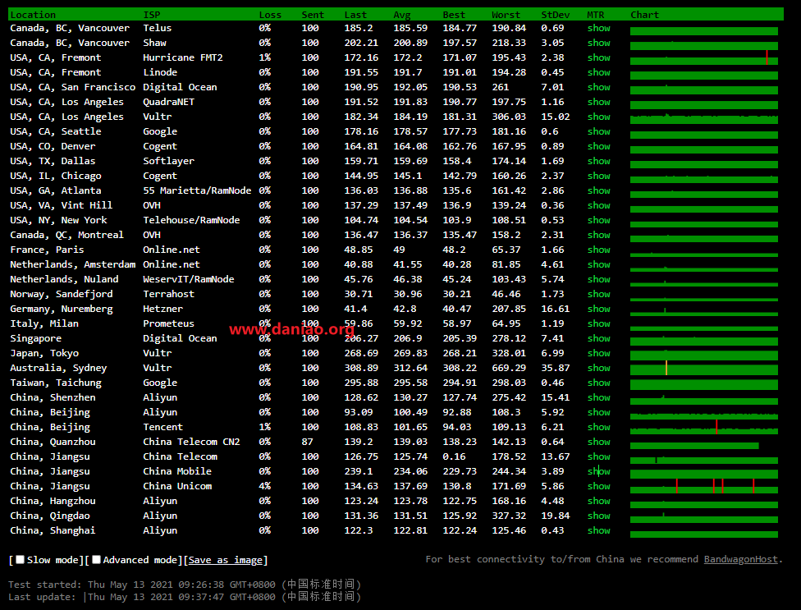
Task: Show MTR for Tencent Beijing row
Action: 599,428
